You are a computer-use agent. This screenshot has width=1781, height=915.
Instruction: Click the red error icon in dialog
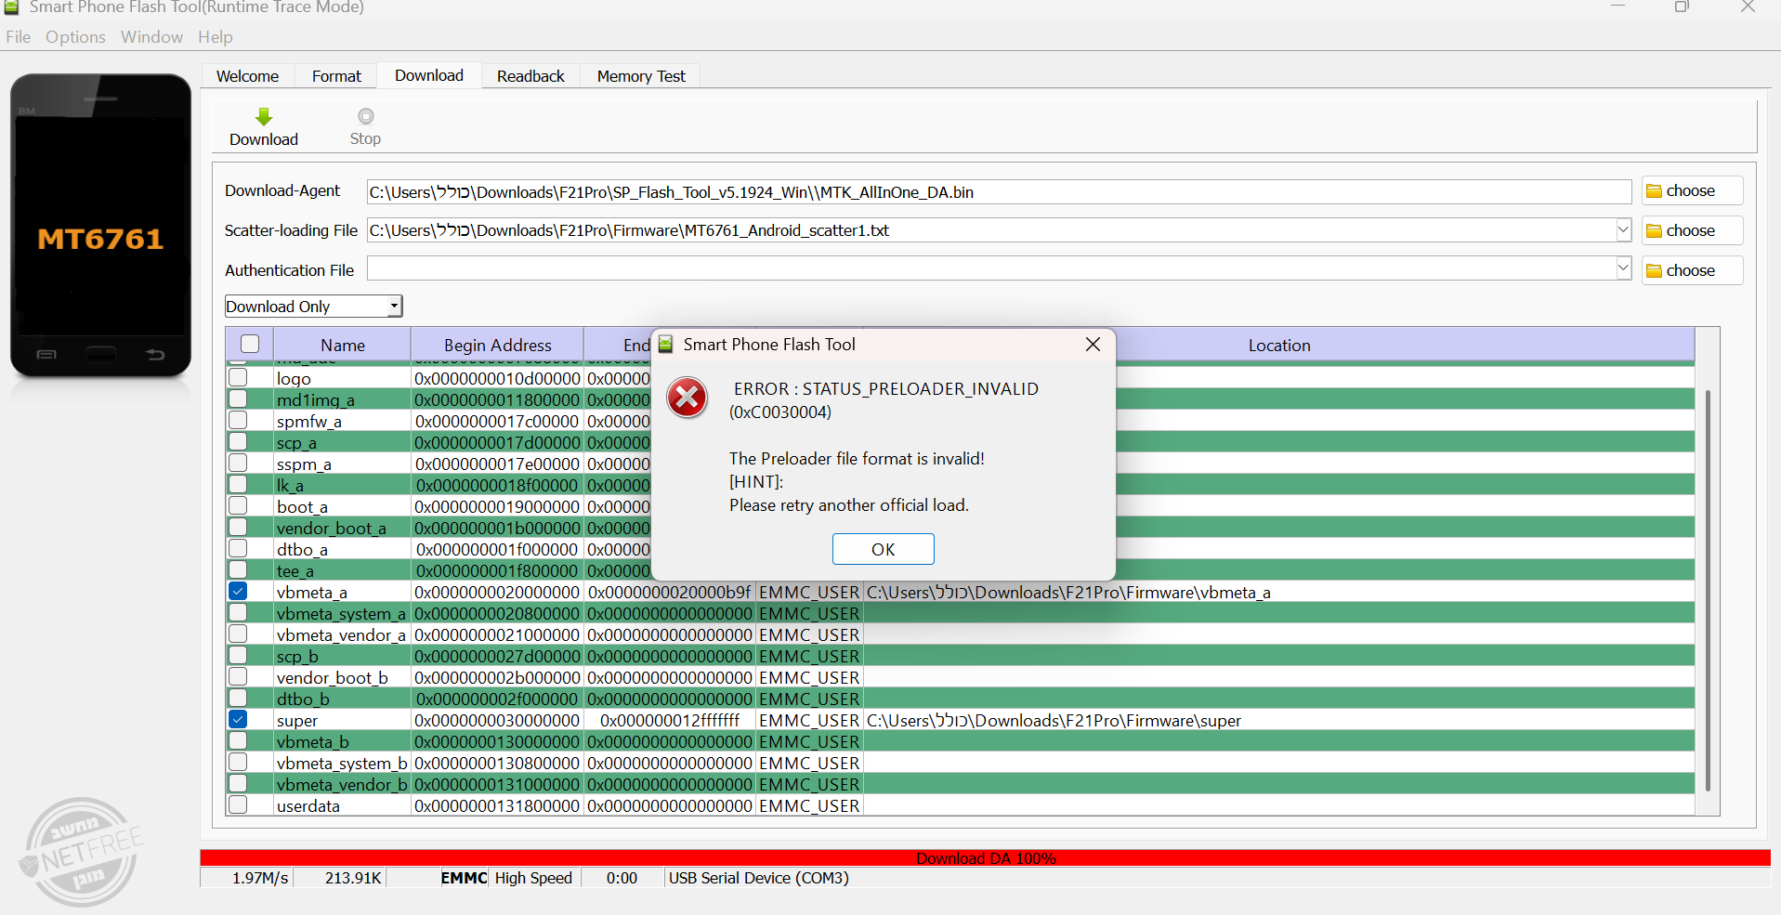pyautogui.click(x=688, y=399)
